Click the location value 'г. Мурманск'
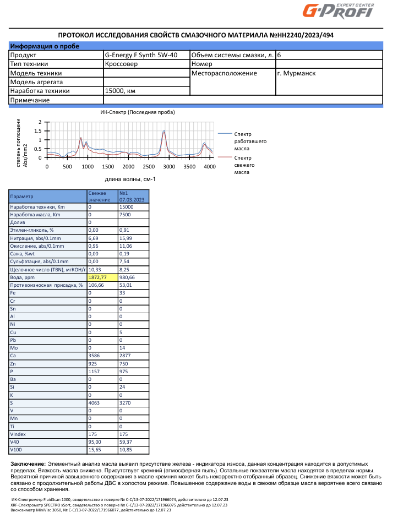 coord(296,73)
